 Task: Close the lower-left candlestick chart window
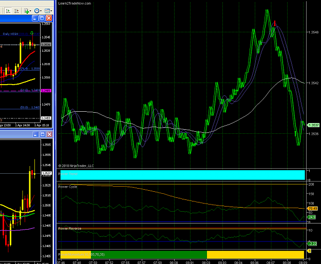tap(49, 134)
